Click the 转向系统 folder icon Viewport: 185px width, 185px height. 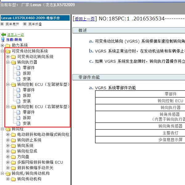[13, 146]
